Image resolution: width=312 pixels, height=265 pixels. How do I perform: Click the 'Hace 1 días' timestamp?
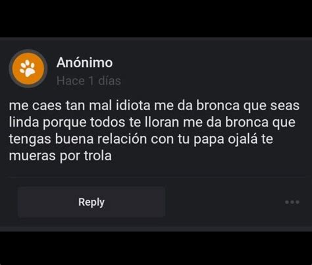tap(89, 81)
